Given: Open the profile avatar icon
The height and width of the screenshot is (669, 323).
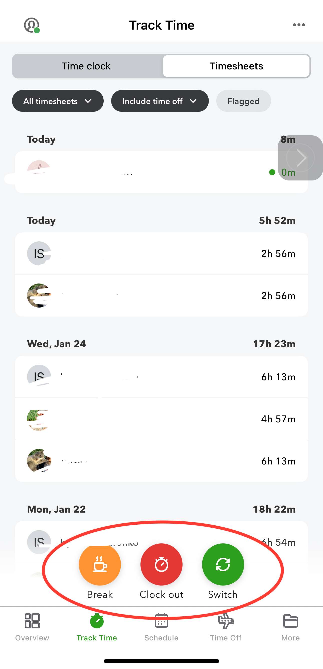Looking at the screenshot, I should (x=32, y=25).
